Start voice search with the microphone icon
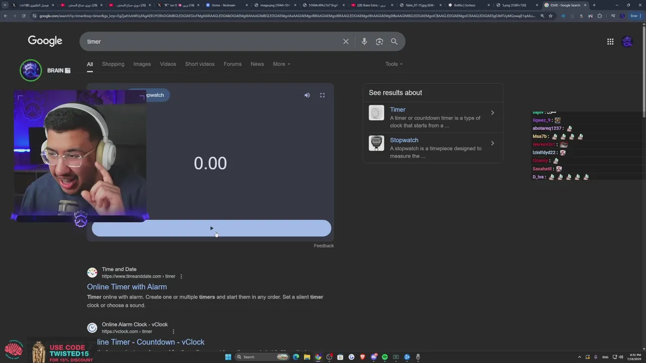The width and height of the screenshot is (646, 363). point(364,41)
